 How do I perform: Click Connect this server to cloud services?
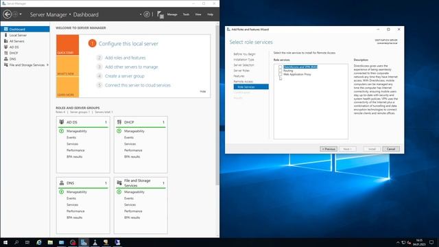pos(137,85)
